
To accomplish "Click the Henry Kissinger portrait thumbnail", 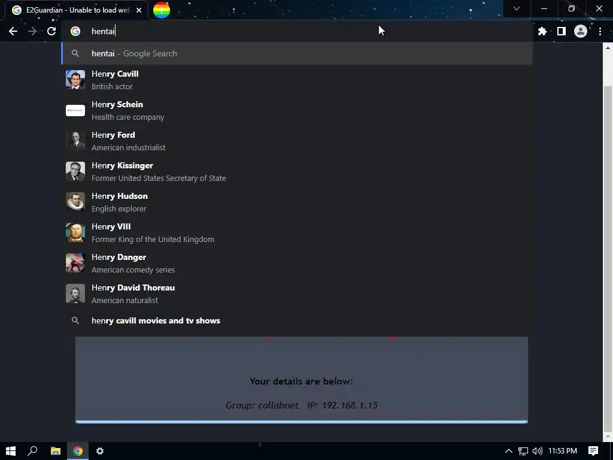I will (x=75, y=171).
